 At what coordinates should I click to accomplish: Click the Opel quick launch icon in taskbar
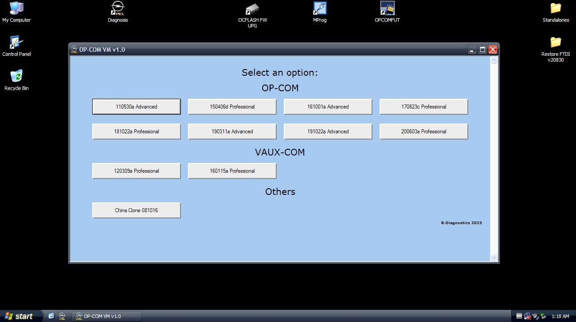(x=62, y=316)
